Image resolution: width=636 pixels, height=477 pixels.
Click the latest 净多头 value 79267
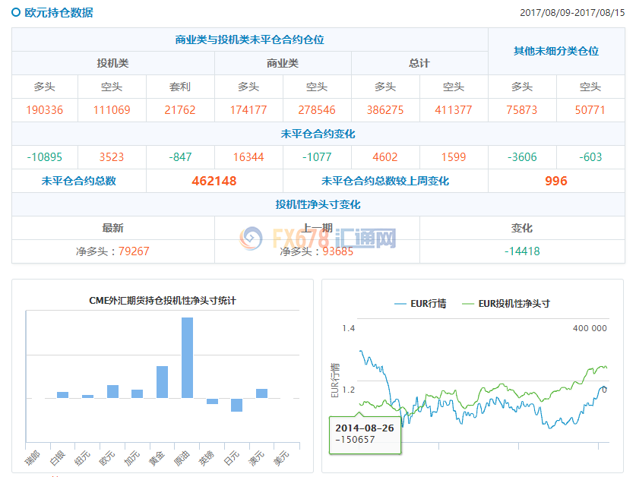[134, 251]
